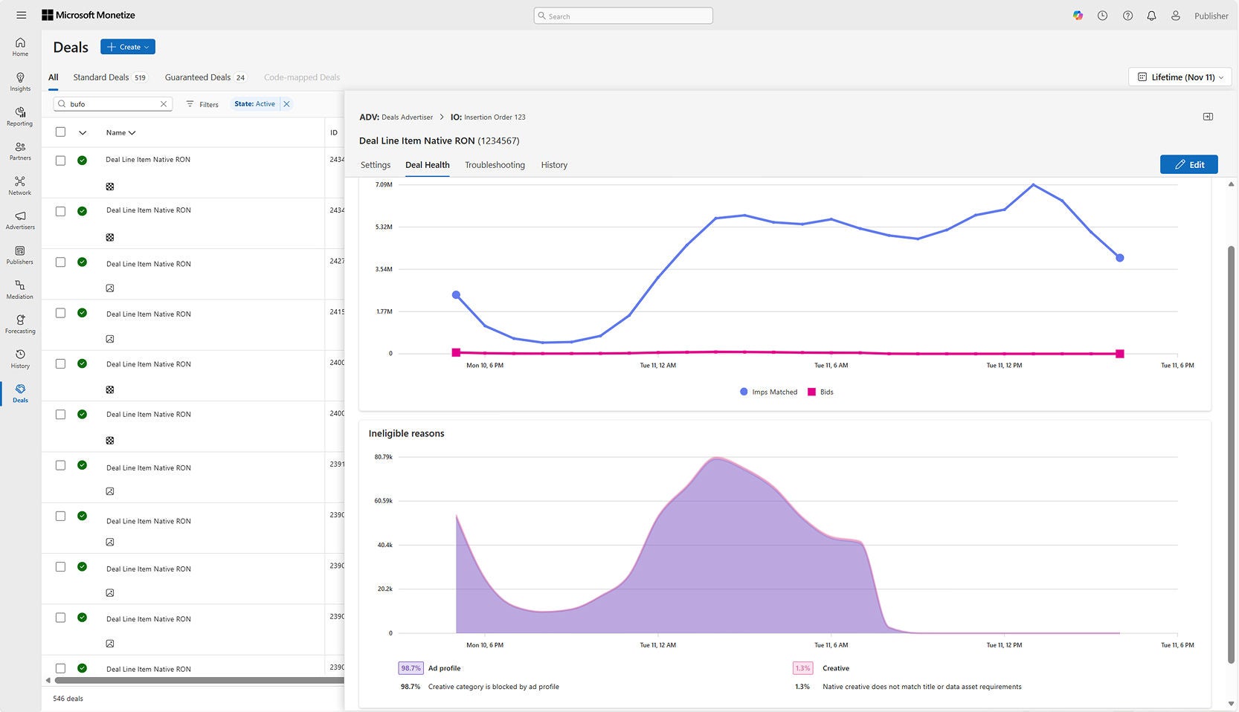The height and width of the screenshot is (712, 1239).
Task: Open the Mediation section
Action: (x=19, y=290)
